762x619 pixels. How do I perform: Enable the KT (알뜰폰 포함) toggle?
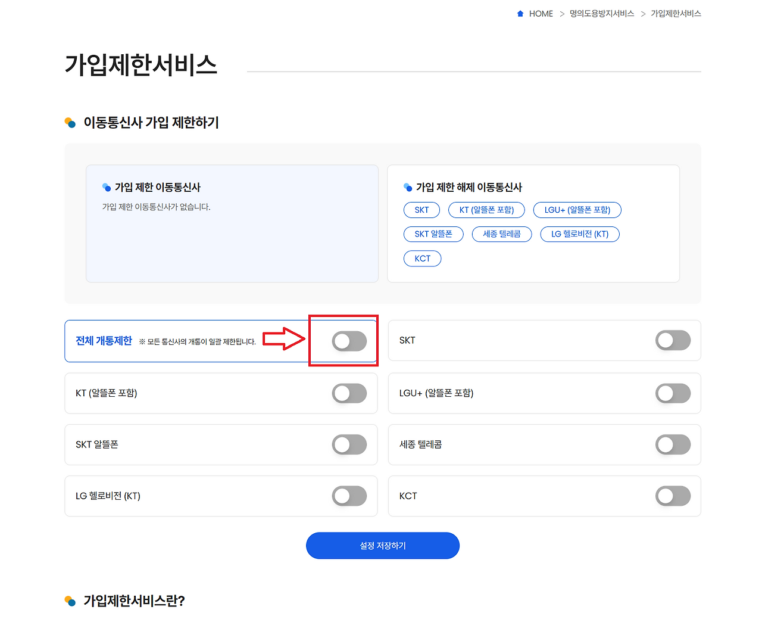(x=349, y=393)
